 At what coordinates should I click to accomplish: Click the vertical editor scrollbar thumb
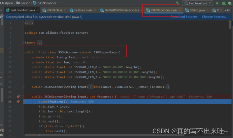(230, 25)
